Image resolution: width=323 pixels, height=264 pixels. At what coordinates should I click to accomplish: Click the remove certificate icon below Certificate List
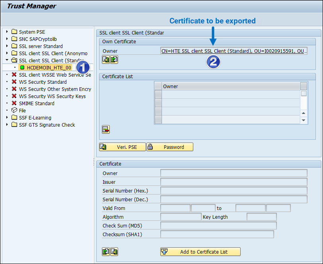pos(106,129)
